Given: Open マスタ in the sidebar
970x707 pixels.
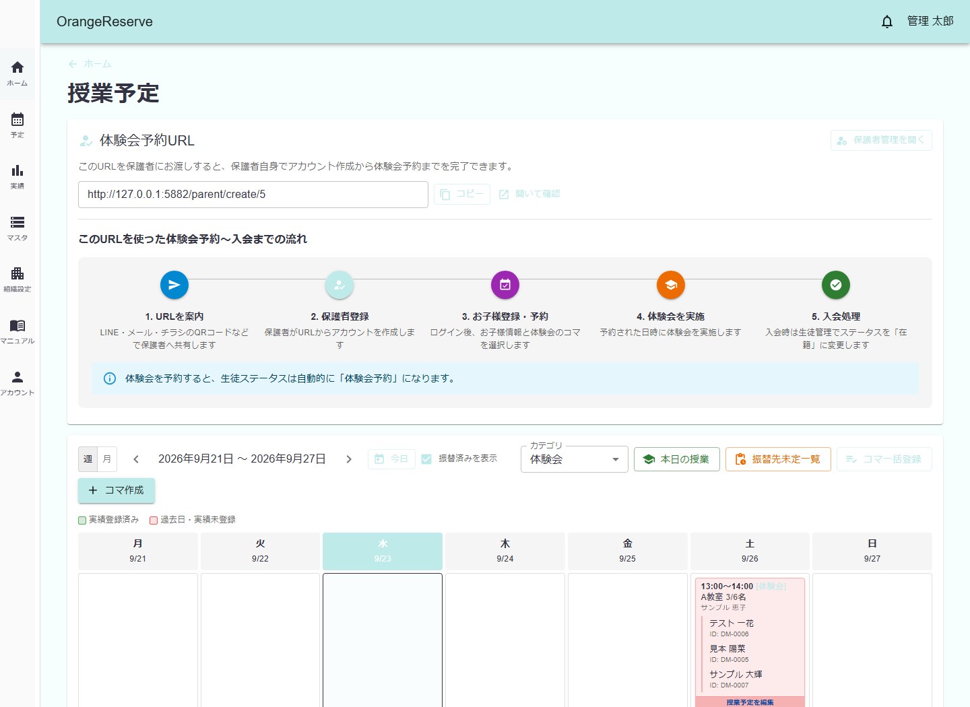Looking at the screenshot, I should [x=18, y=228].
